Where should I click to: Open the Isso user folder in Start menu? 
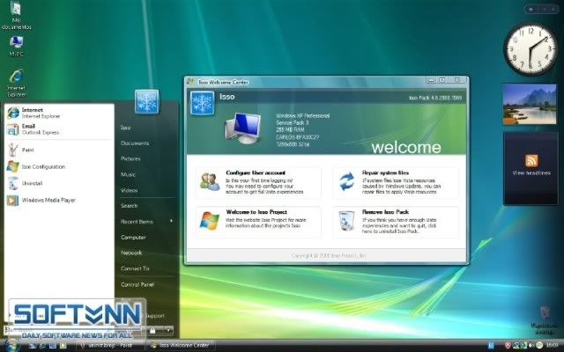pyautogui.click(x=125, y=128)
